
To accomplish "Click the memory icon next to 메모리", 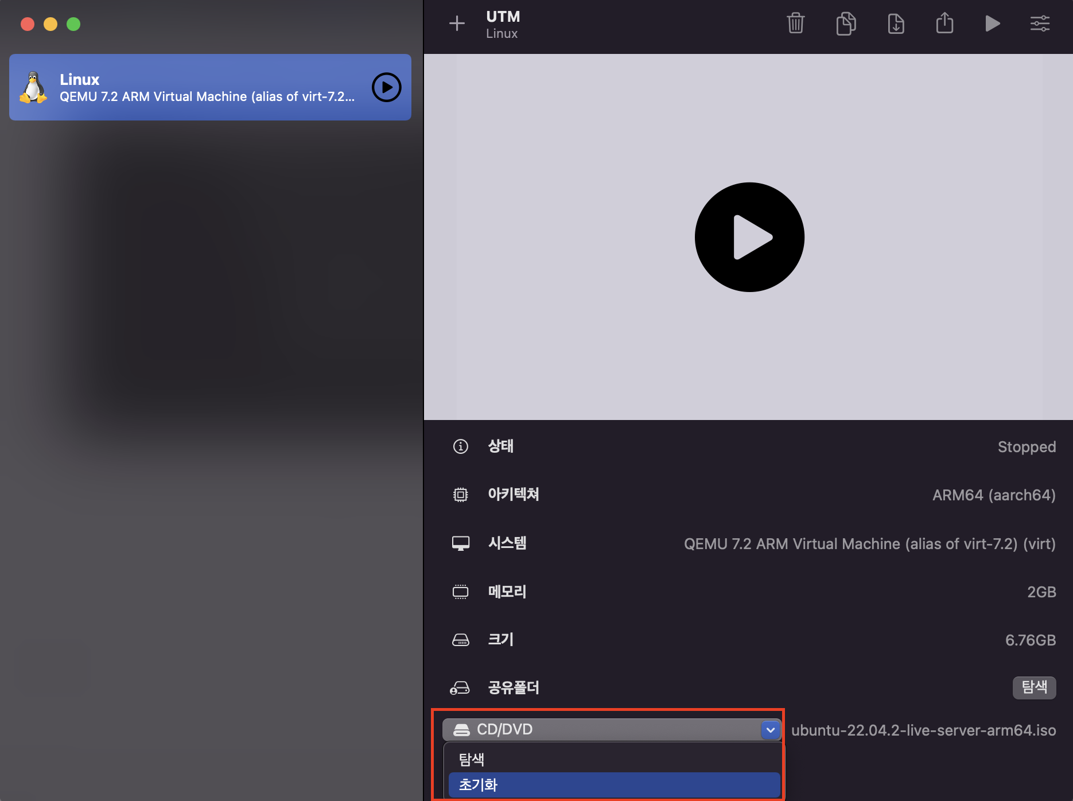I will click(x=460, y=592).
